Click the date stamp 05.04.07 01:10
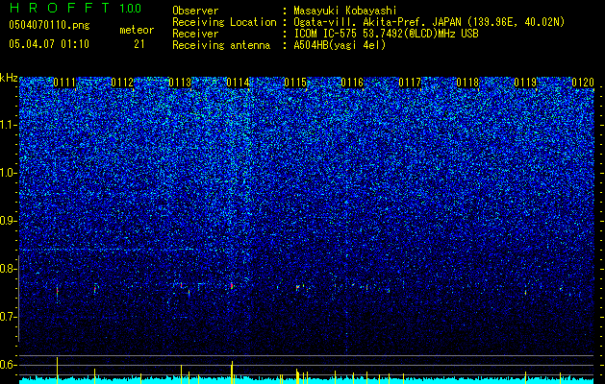The height and width of the screenshot is (384, 605). click(x=49, y=44)
